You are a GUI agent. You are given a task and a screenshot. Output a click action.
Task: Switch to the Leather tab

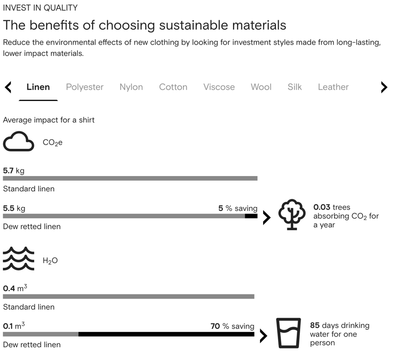coord(333,87)
